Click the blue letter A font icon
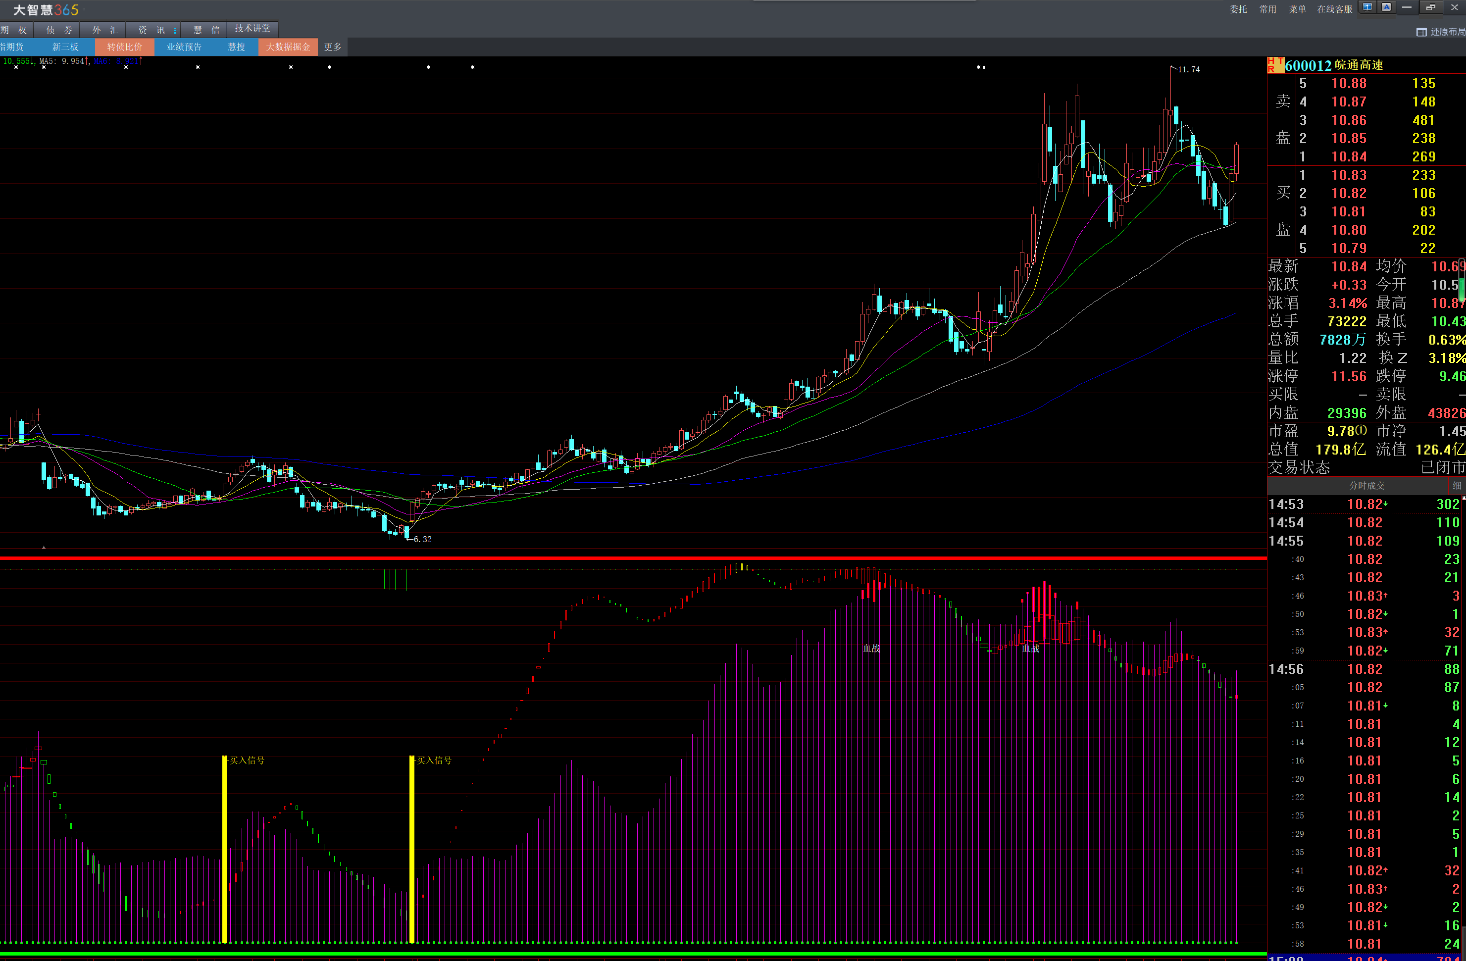The image size is (1466, 961). (x=1387, y=7)
